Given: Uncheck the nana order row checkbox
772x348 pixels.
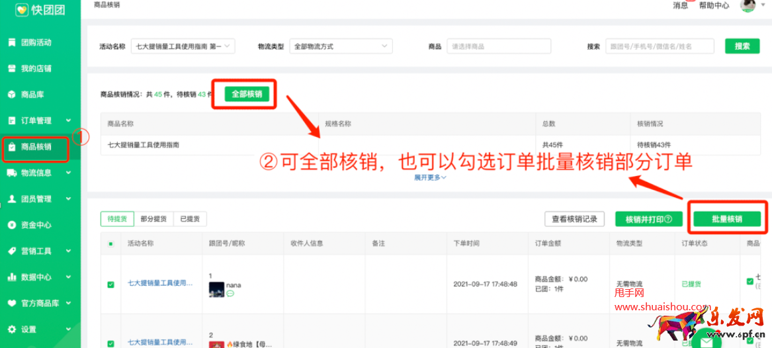Looking at the screenshot, I should click(110, 284).
